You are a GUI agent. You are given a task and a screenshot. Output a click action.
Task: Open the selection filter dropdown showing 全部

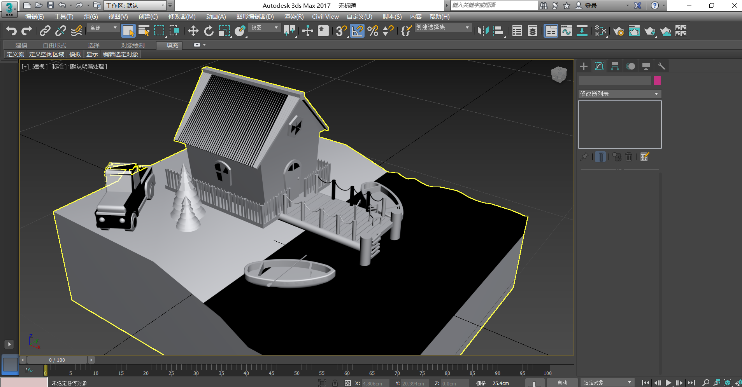click(102, 28)
